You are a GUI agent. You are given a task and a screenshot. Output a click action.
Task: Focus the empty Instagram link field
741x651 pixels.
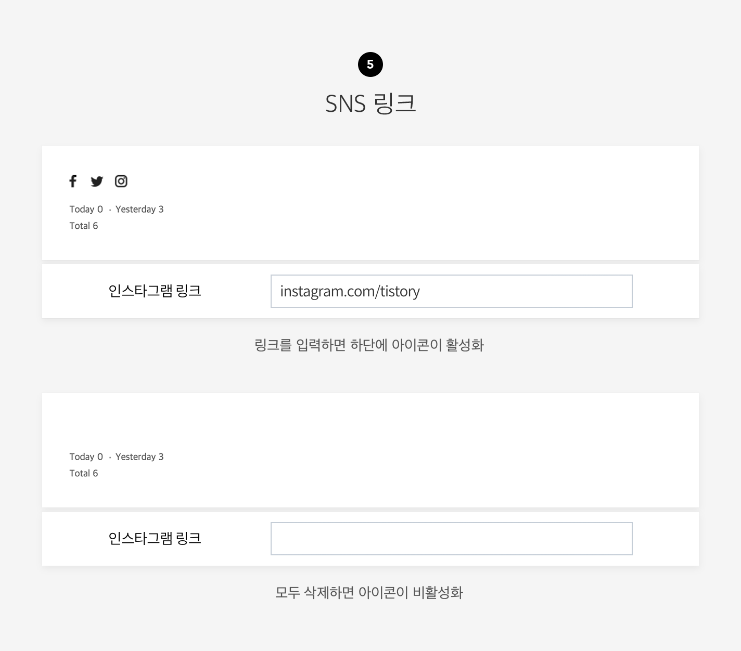pos(452,539)
